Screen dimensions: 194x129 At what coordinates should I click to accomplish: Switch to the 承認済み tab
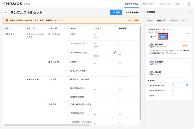[174, 20]
